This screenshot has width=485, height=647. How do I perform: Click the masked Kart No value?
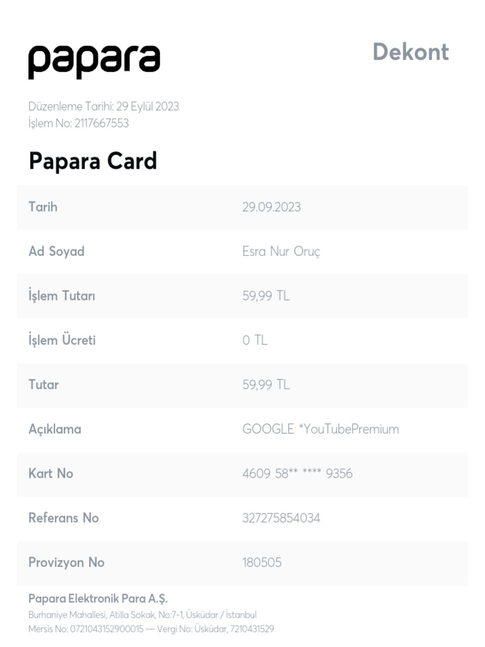pyautogui.click(x=297, y=473)
